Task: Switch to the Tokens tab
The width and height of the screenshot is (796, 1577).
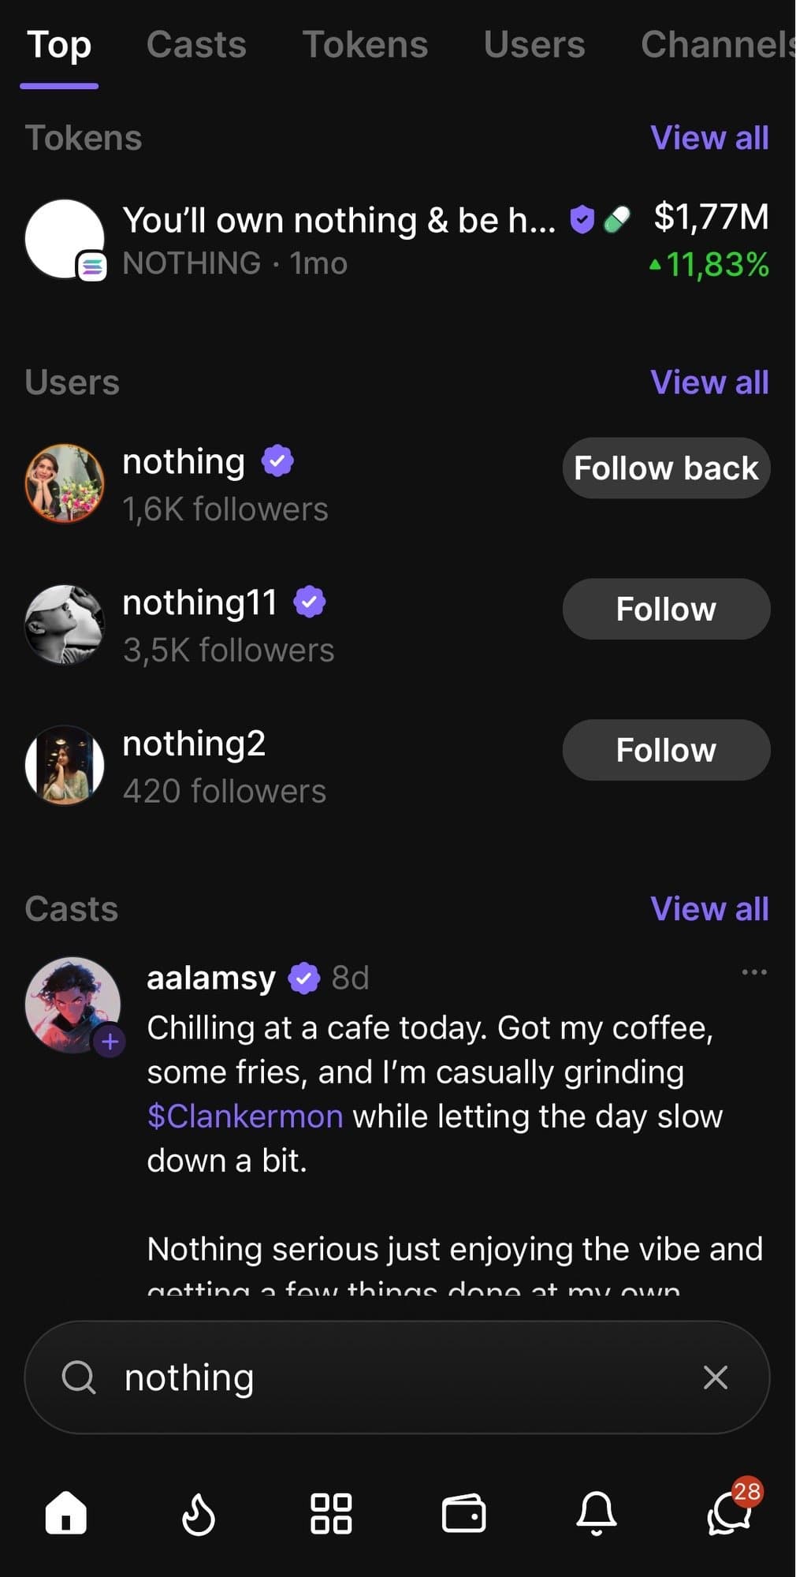Action: coord(365,45)
